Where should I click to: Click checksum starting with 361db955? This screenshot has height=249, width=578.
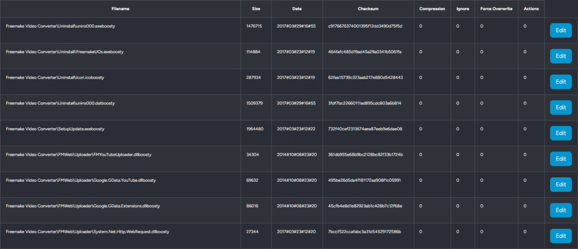365,155
